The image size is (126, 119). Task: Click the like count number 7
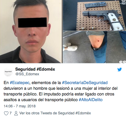tap(10, 113)
